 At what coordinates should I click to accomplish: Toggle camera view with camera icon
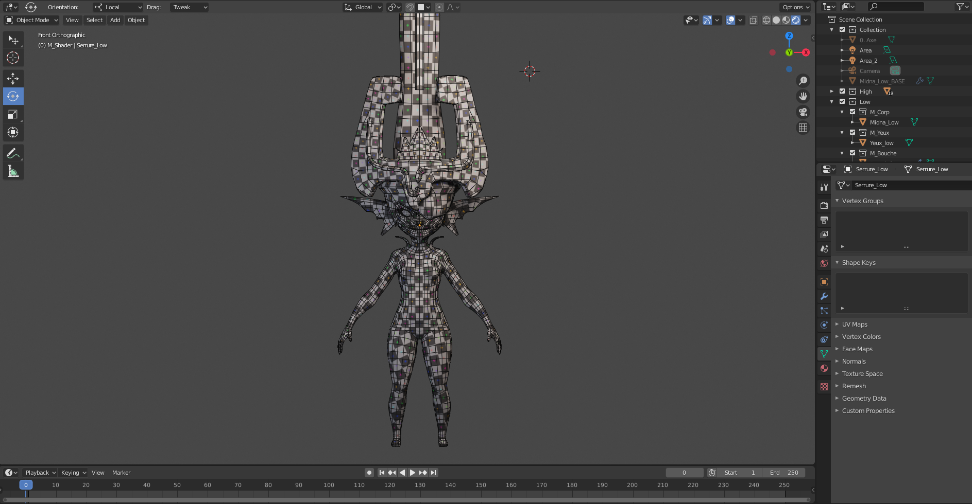click(x=803, y=112)
